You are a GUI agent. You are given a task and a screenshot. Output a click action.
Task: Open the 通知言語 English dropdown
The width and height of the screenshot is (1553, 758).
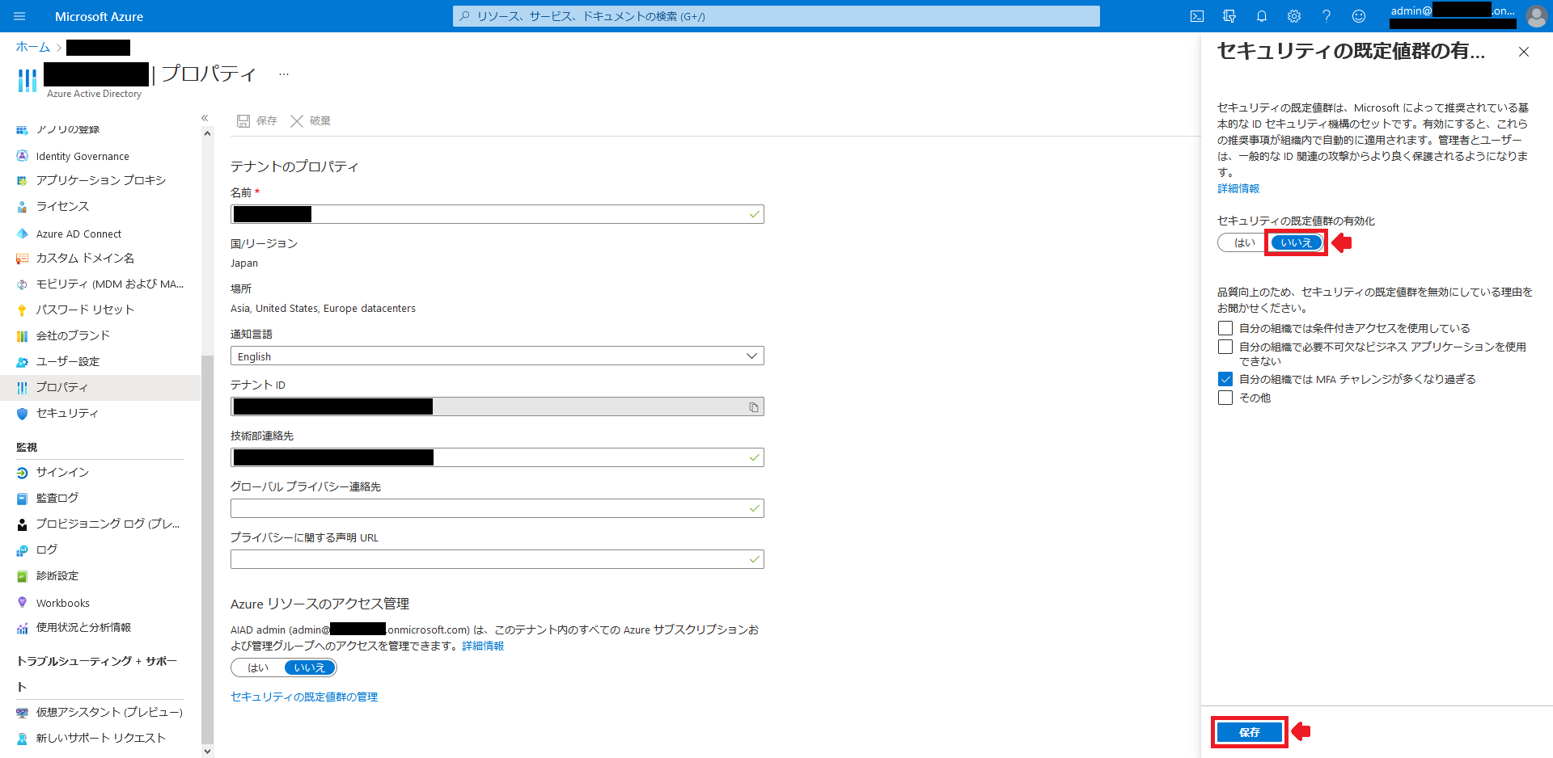[497, 356]
